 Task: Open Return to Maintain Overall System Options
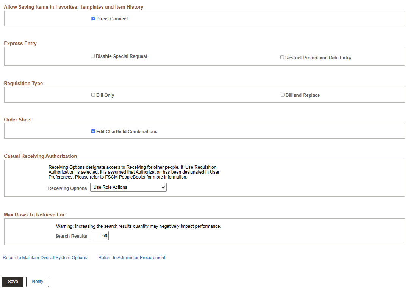pyautogui.click(x=45, y=257)
